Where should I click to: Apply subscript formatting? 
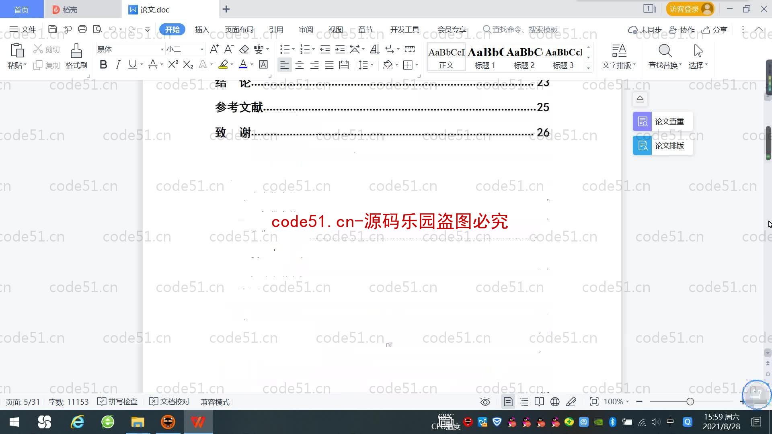tap(188, 64)
